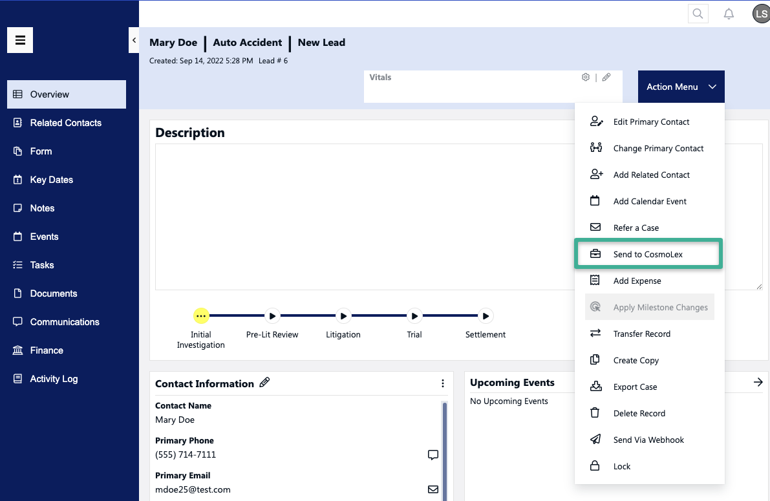Click the Vitals field
This screenshot has height=501, width=770.
493,87
